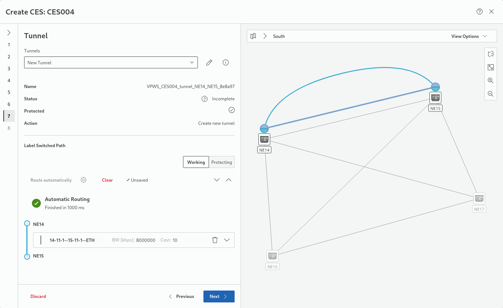
Task: Click the pencil edit tunnel icon
Action: pos(209,63)
